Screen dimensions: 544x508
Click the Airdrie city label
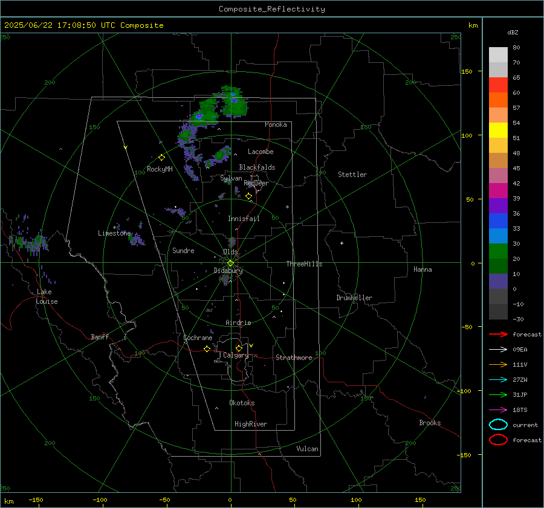(238, 323)
